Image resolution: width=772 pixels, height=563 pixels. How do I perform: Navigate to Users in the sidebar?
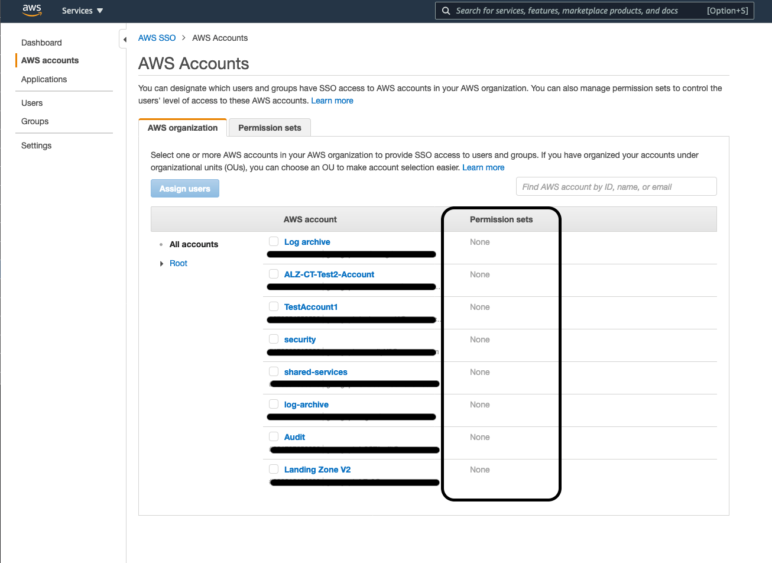32,103
